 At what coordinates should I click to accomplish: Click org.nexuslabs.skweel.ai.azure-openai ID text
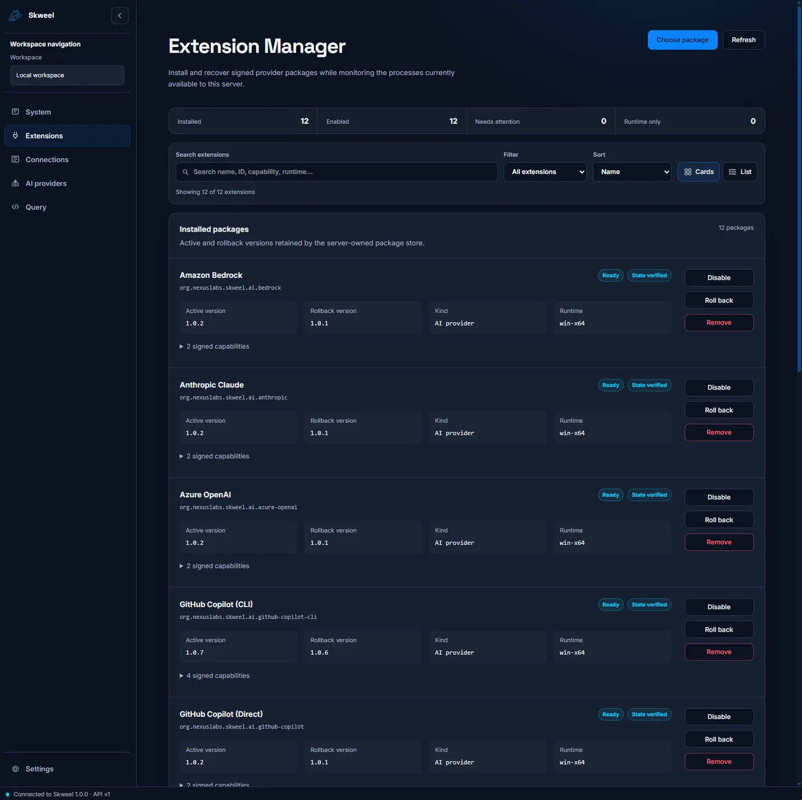(x=238, y=507)
